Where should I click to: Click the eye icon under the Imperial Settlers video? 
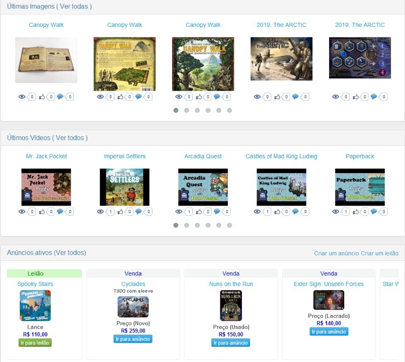tap(100, 212)
